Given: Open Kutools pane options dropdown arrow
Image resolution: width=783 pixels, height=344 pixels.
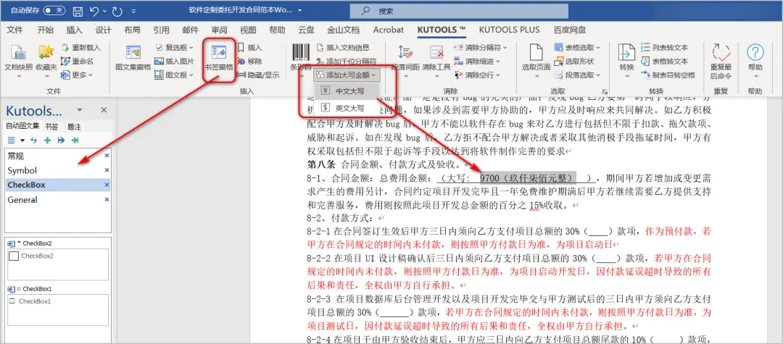Looking at the screenshot, I should [x=79, y=110].
